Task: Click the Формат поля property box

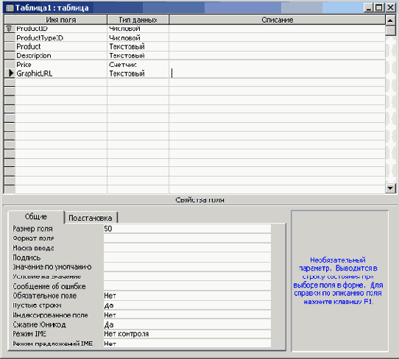Action: [x=187, y=238]
